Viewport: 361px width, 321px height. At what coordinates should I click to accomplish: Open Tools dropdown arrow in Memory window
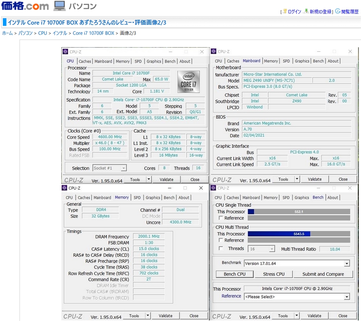coord(148,316)
